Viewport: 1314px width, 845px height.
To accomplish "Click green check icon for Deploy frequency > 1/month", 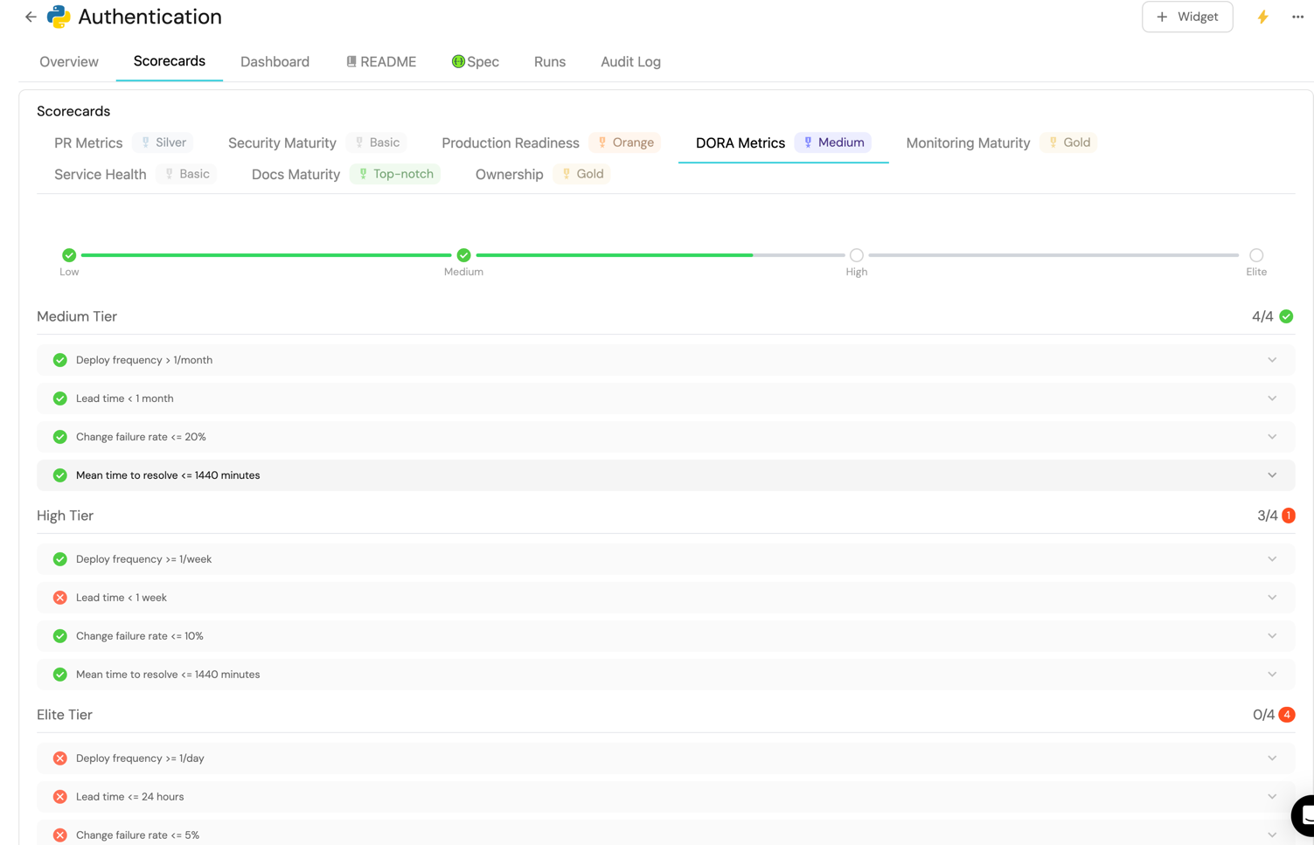I will pos(60,360).
